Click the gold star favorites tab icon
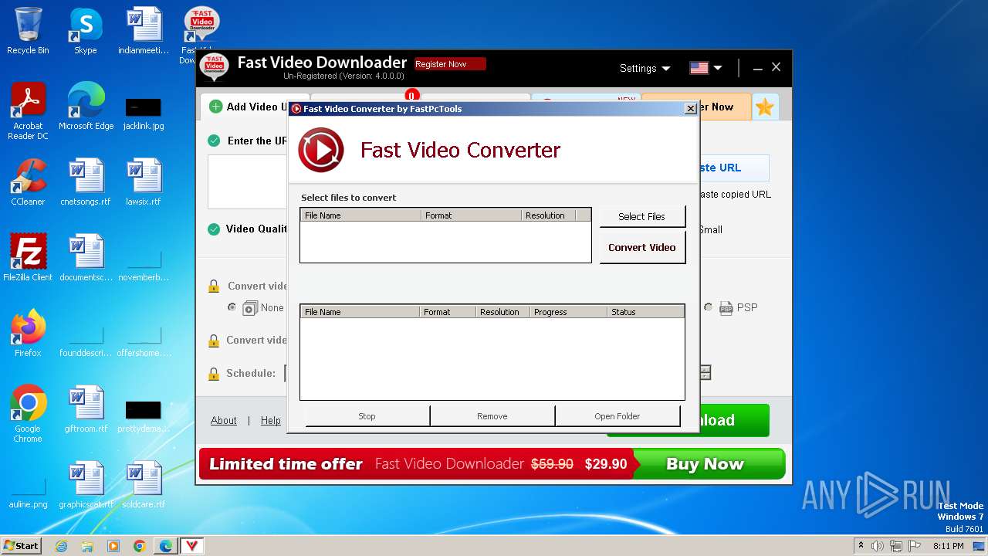Screen dimensions: 988x556 [x=764, y=107]
